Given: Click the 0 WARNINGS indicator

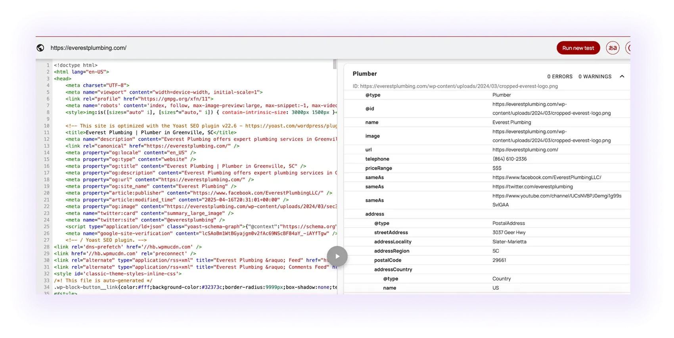Looking at the screenshot, I should point(595,76).
